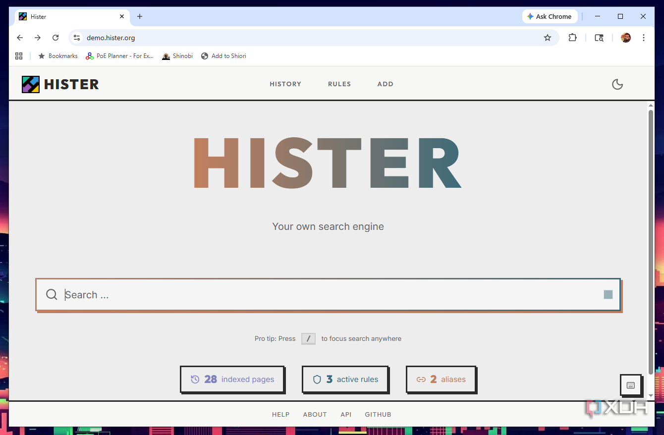Image resolution: width=664 pixels, height=435 pixels.
Task: Open the Chrome tab search icon
Action: (599, 38)
